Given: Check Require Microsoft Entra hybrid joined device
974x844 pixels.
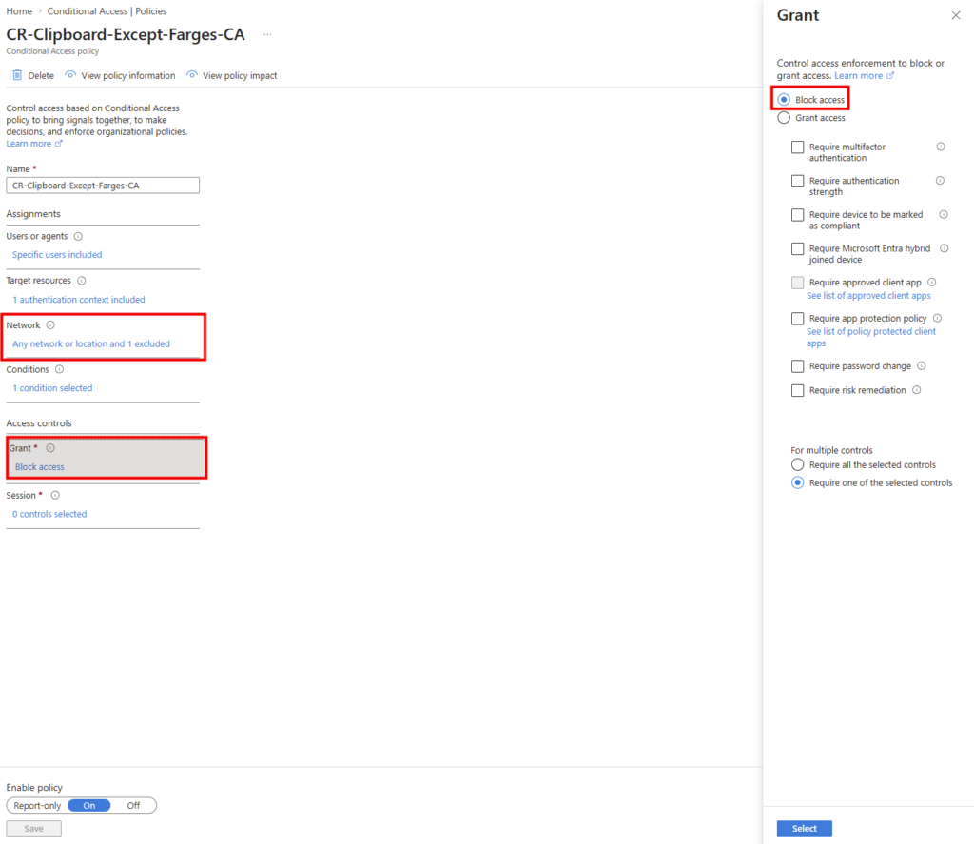Looking at the screenshot, I should click(798, 248).
